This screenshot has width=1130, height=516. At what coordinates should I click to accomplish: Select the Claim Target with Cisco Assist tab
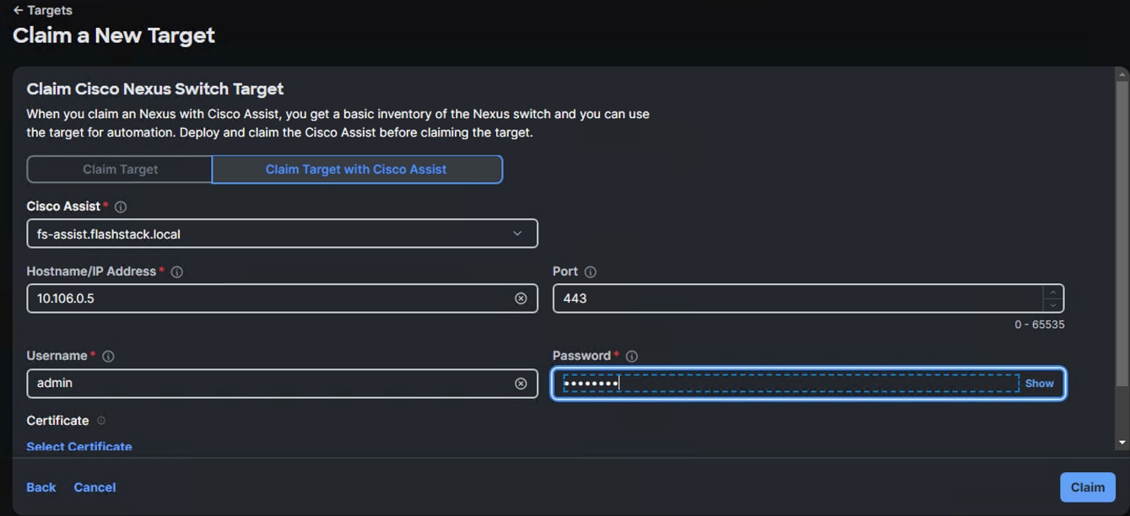(x=356, y=169)
